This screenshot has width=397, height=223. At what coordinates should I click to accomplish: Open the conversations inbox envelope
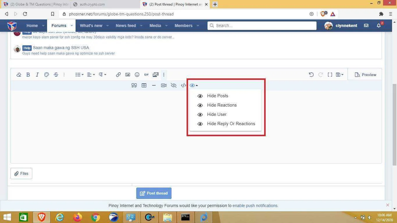pyautogui.click(x=366, y=26)
